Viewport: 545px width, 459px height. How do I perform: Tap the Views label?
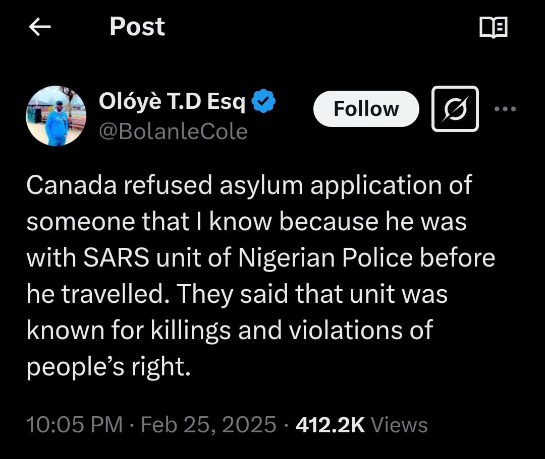(399, 425)
